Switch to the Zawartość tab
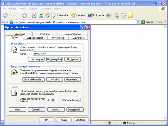This screenshot has width=168, height=126. [78, 38]
